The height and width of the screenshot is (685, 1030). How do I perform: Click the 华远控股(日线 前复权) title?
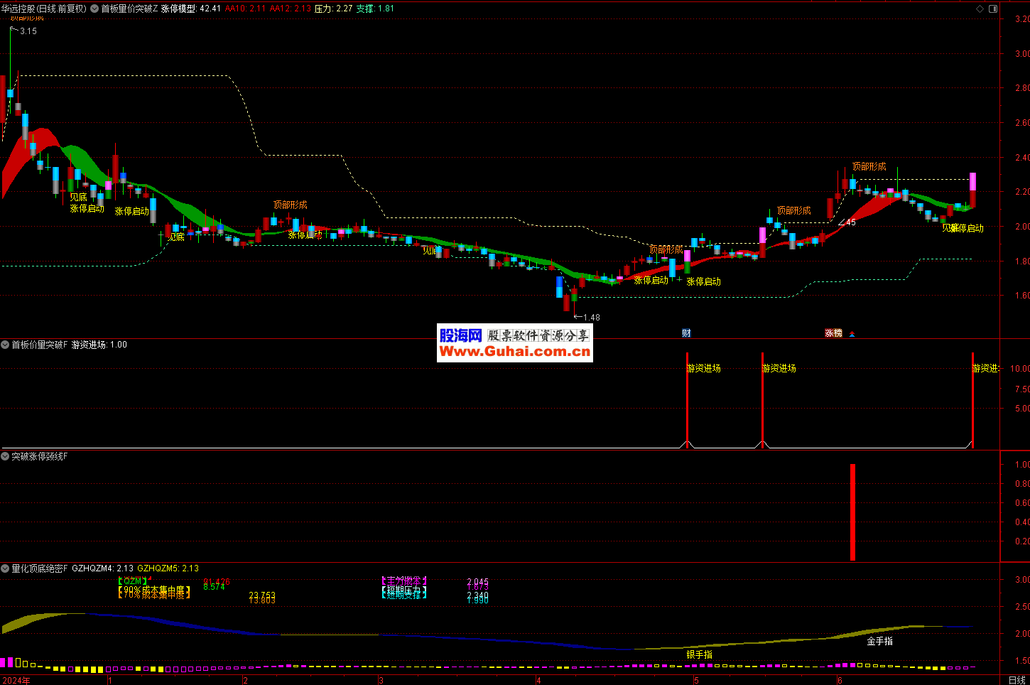tap(44, 9)
